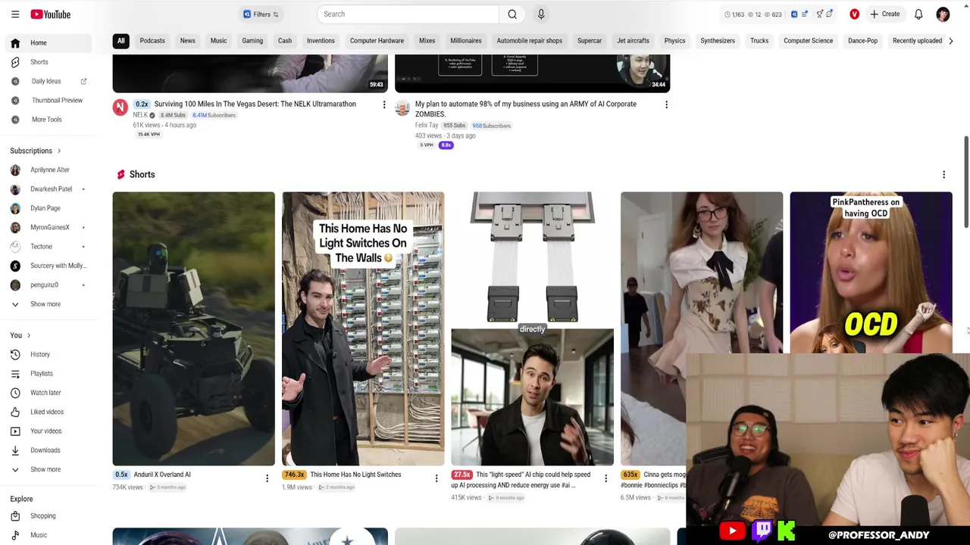Viewport: 970px width, 545px height.
Task: Open Dwarkesh Patel subscription
Action: [x=48, y=188]
